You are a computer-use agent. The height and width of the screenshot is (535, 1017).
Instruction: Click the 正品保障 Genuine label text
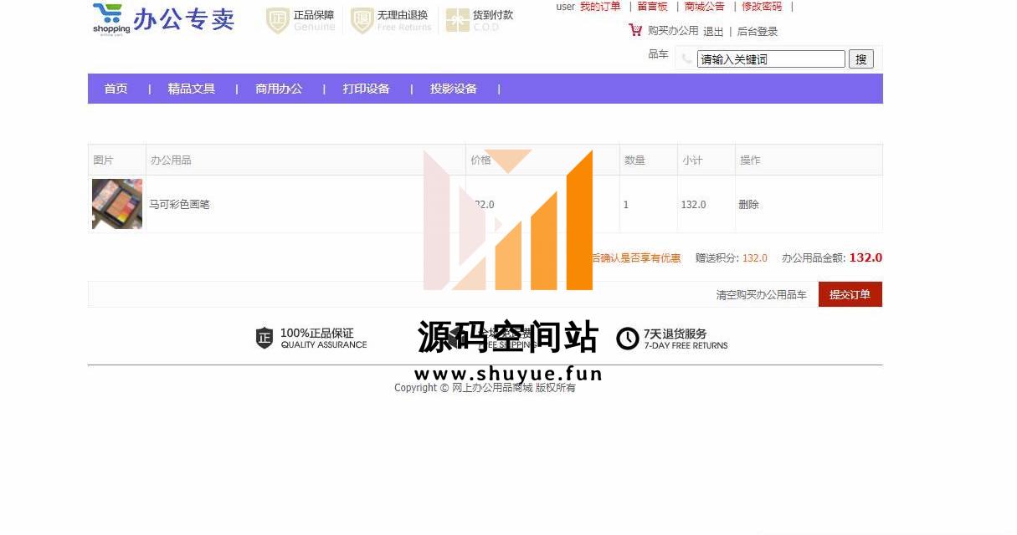pyautogui.click(x=314, y=21)
